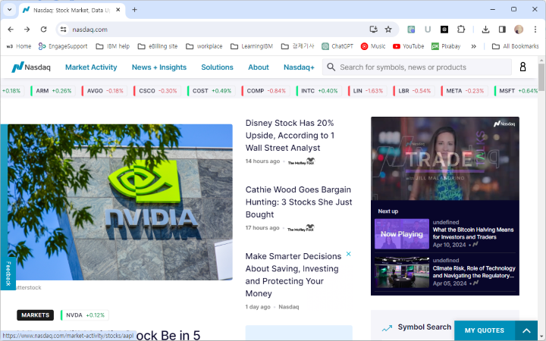
Task: Open the Pixabay bookmark
Action: [446, 46]
